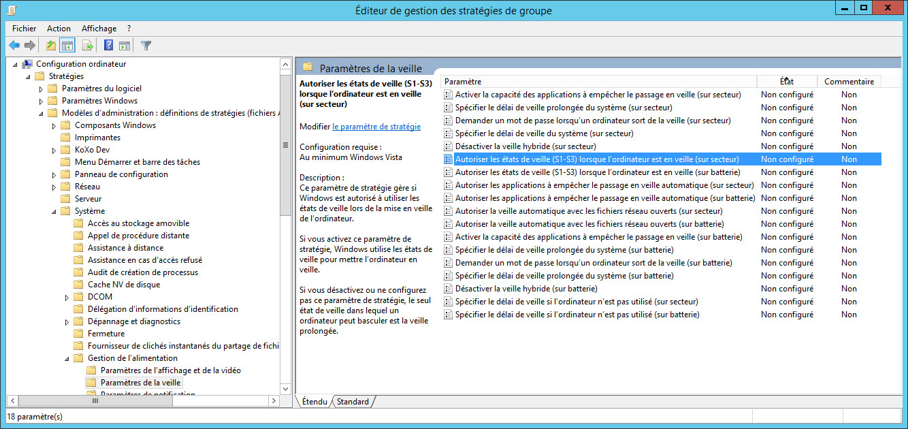Click policy icon for Autoriser les états de veille (S1-S3) (sur batterie)

tap(448, 172)
